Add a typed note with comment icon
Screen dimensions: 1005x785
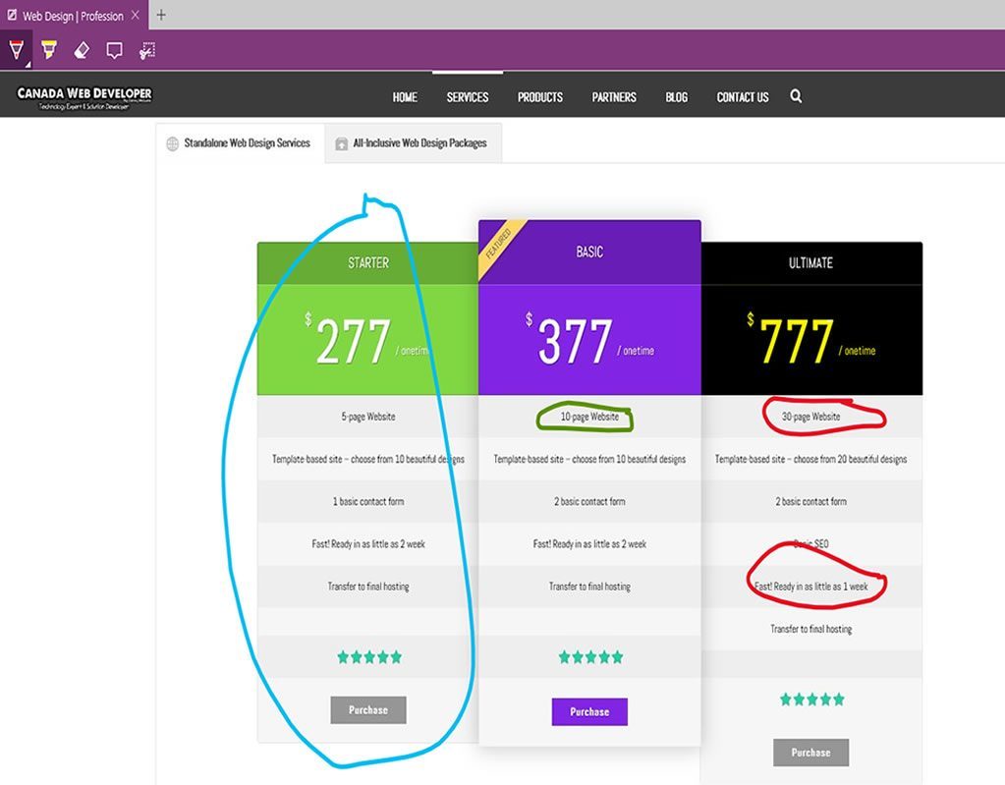click(114, 51)
